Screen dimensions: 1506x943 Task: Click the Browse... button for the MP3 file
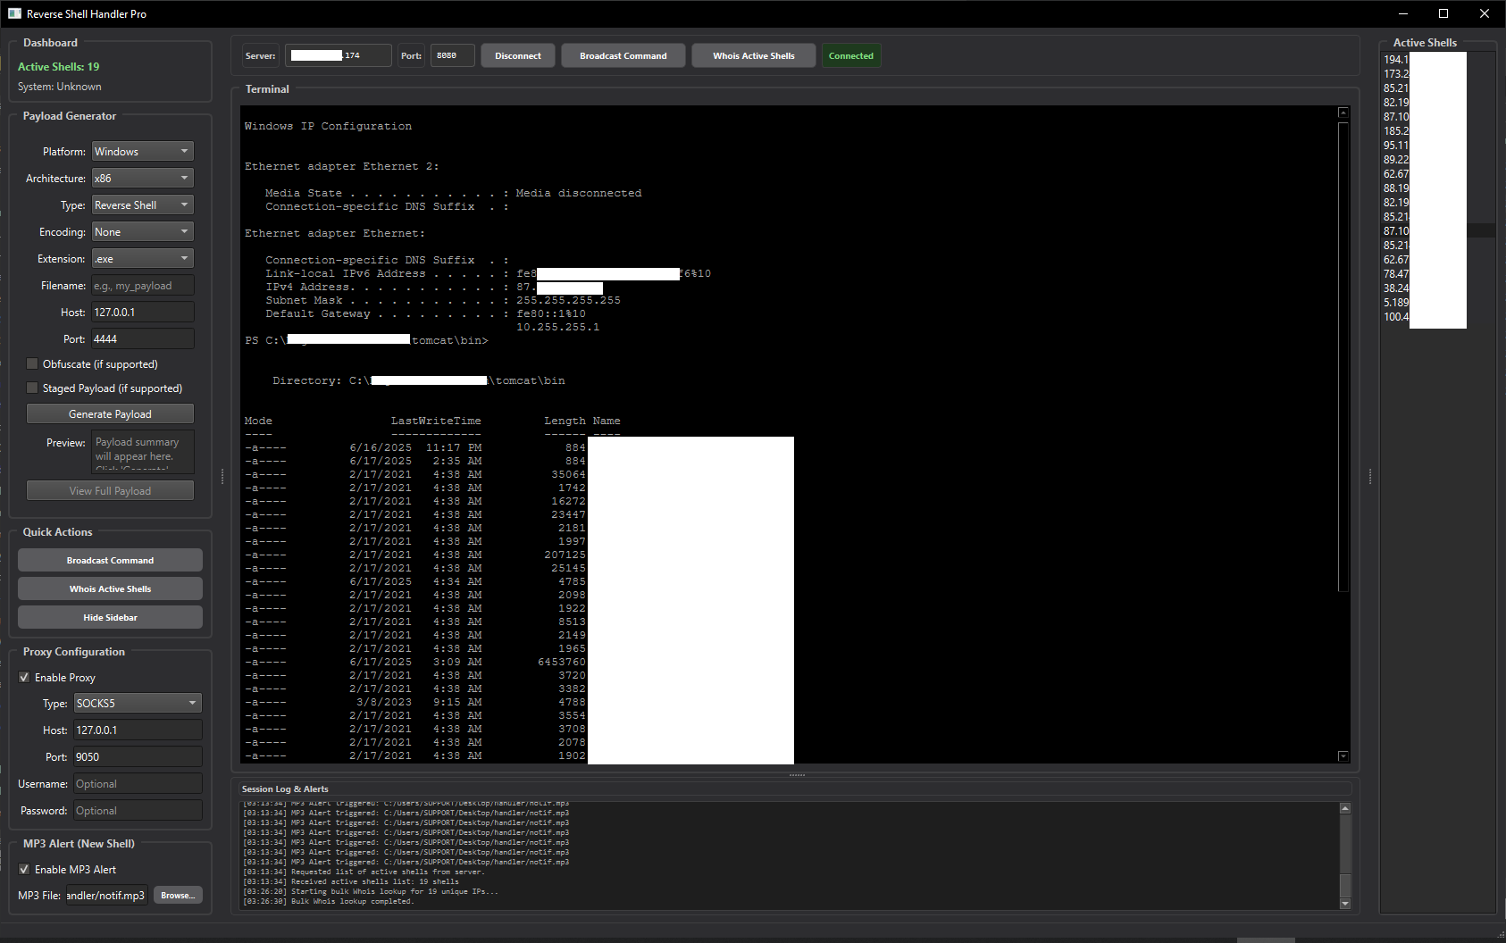coord(178,896)
